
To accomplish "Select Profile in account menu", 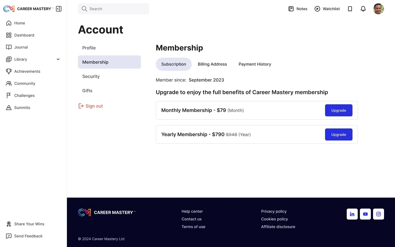I will point(109,48).
